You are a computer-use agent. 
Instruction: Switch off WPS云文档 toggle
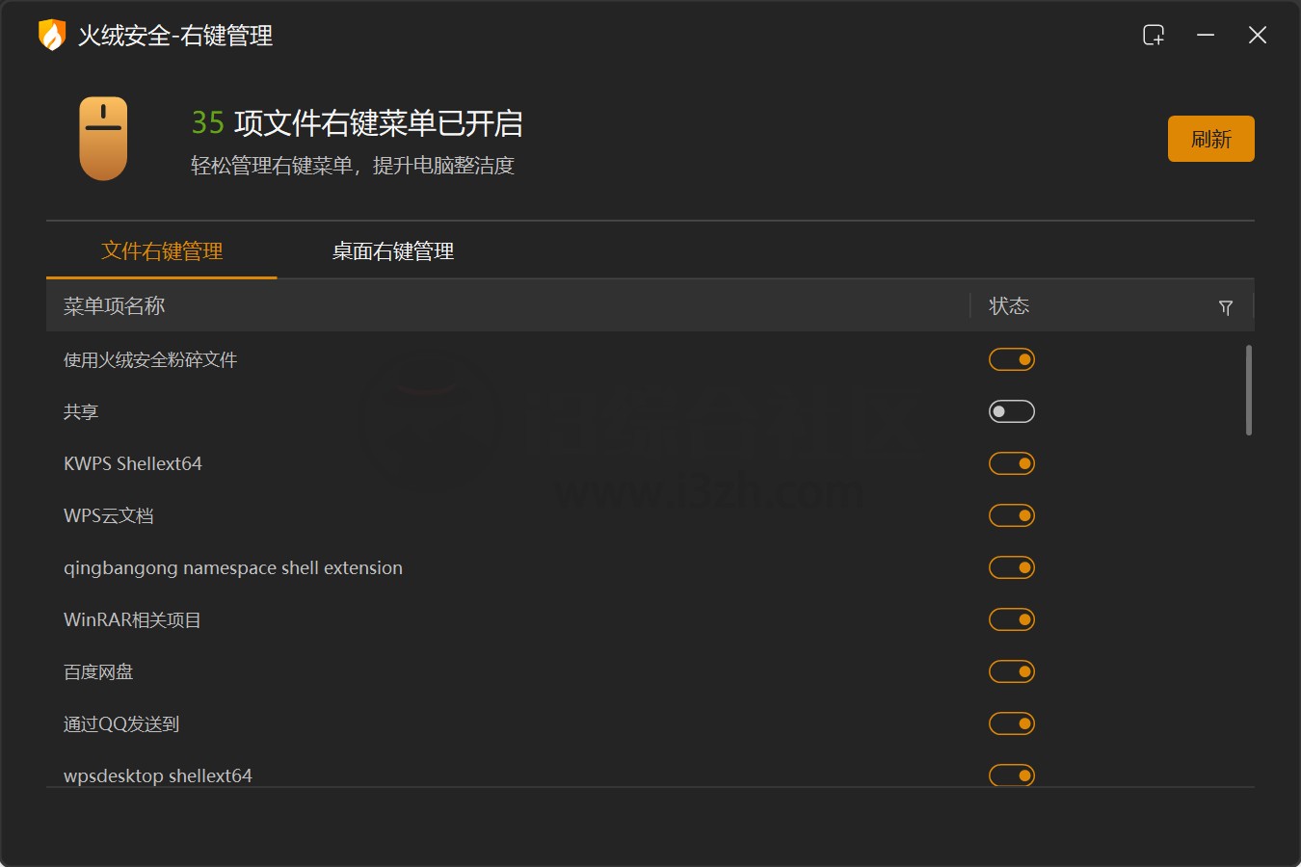[x=1012, y=515]
